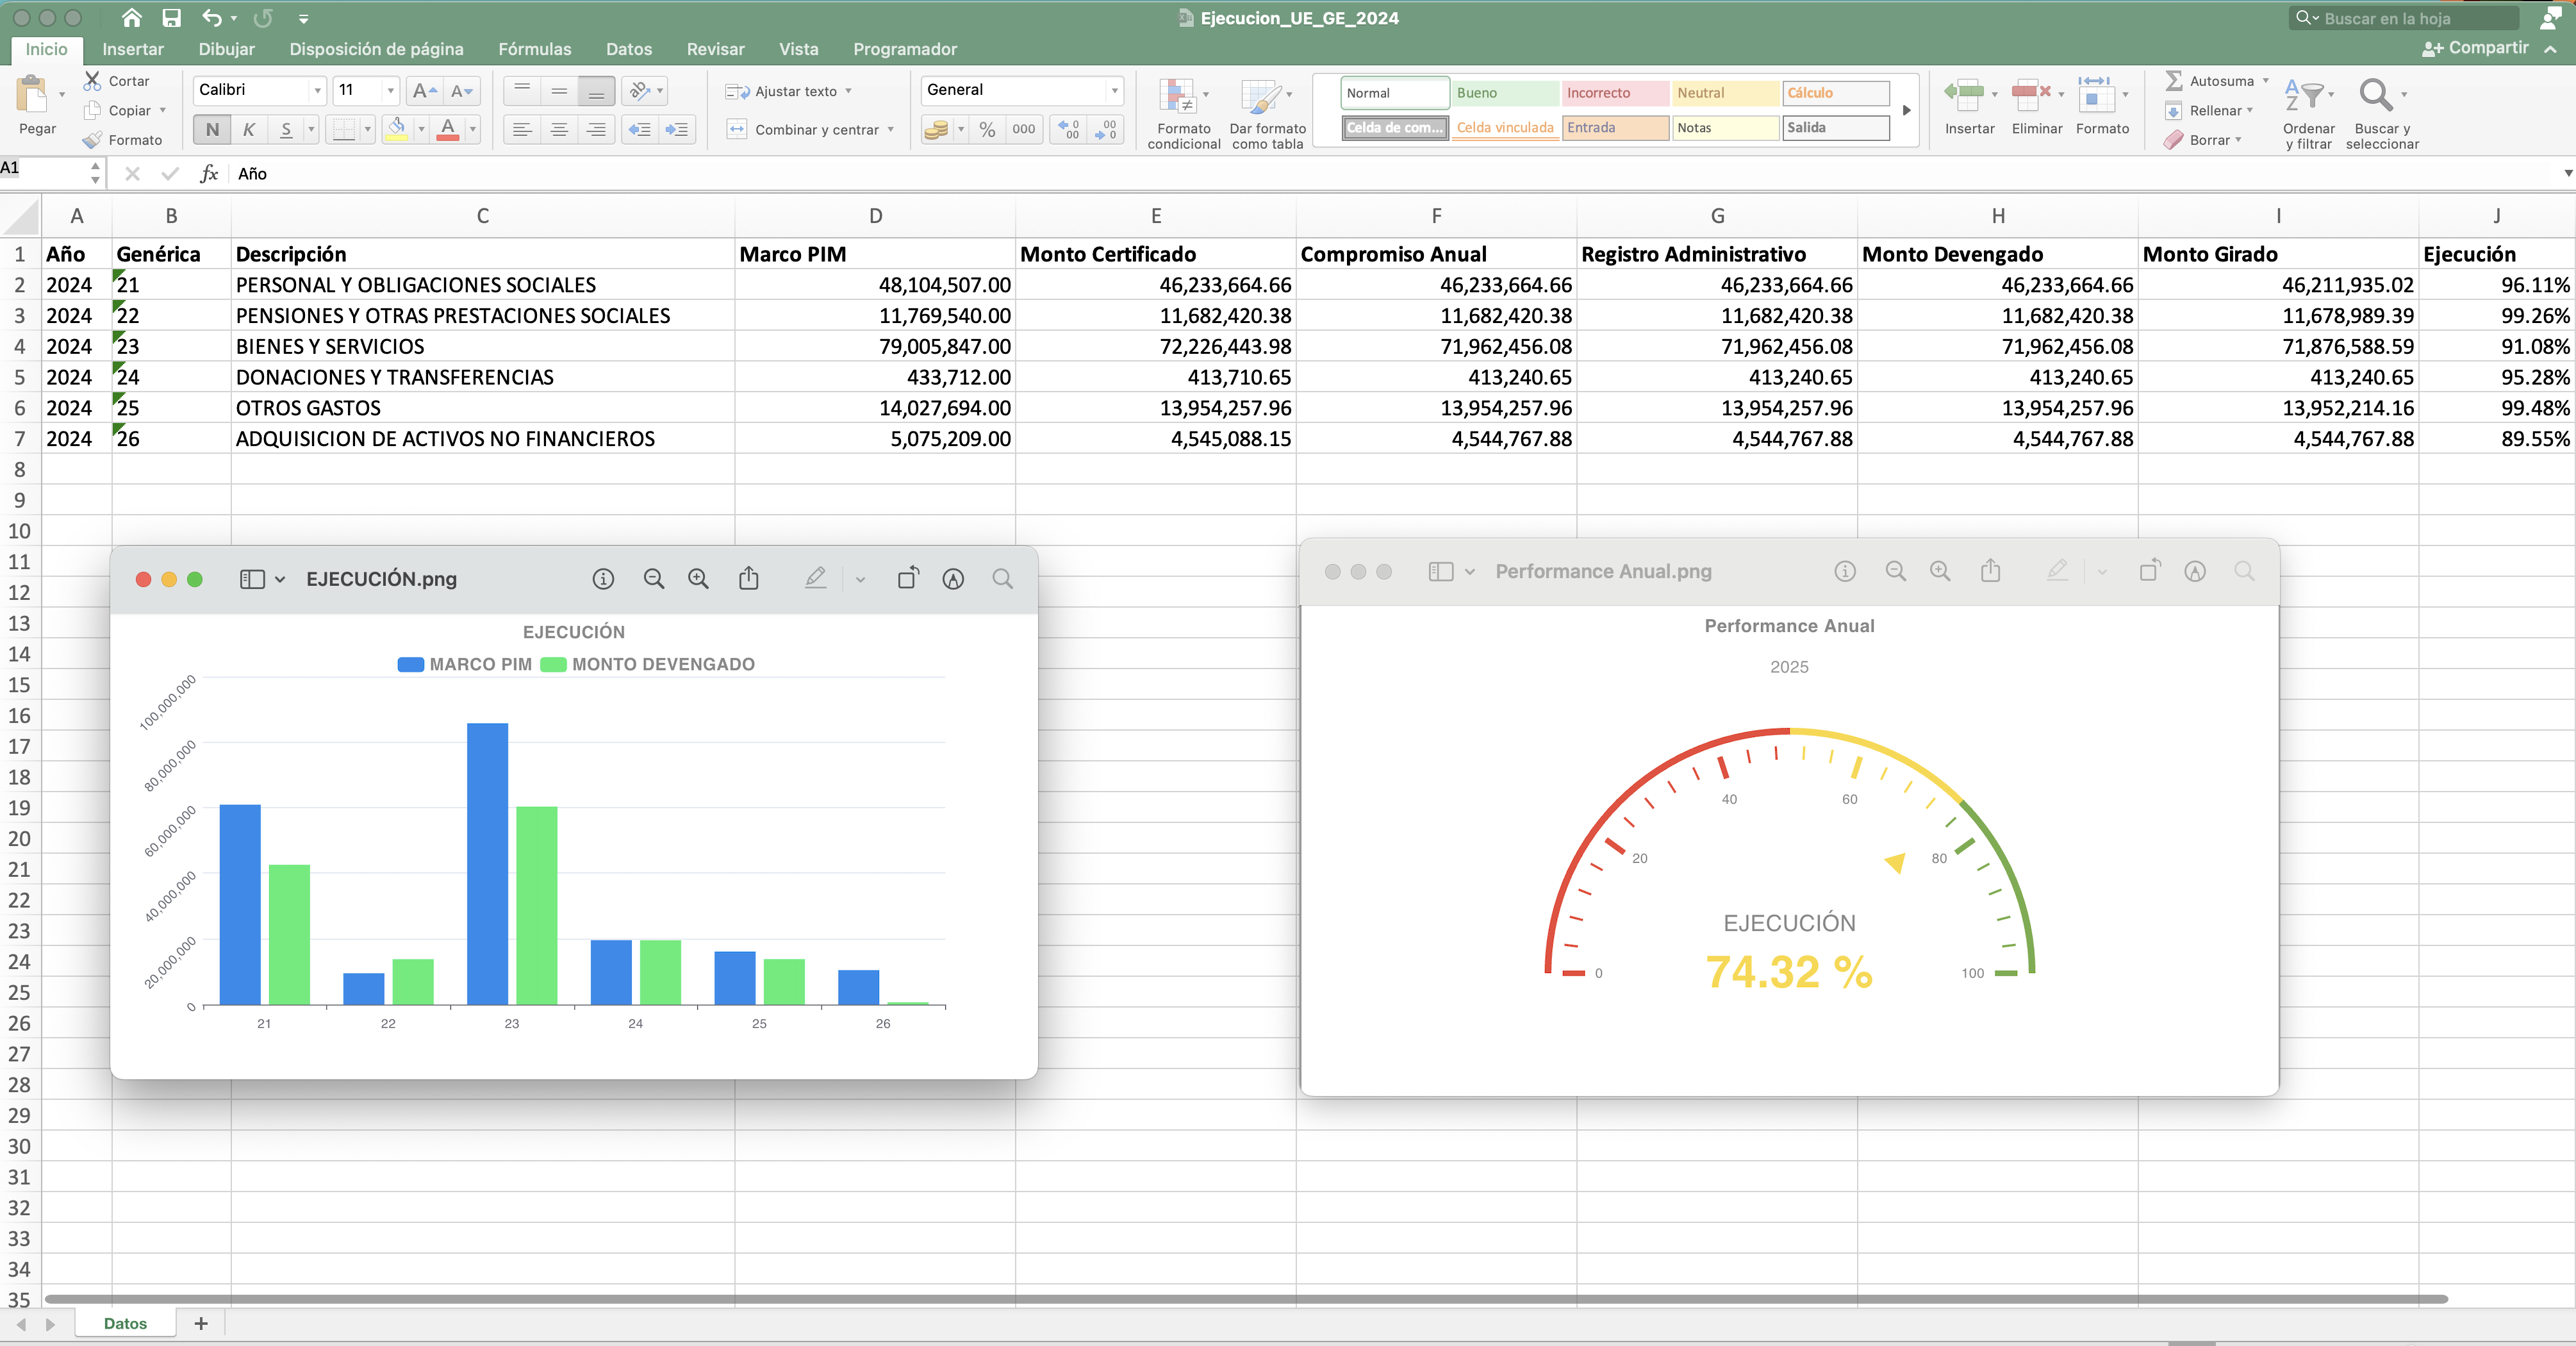Viewport: 2576px width, 1346px height.
Task: Apply percentage number format
Action: point(986,130)
